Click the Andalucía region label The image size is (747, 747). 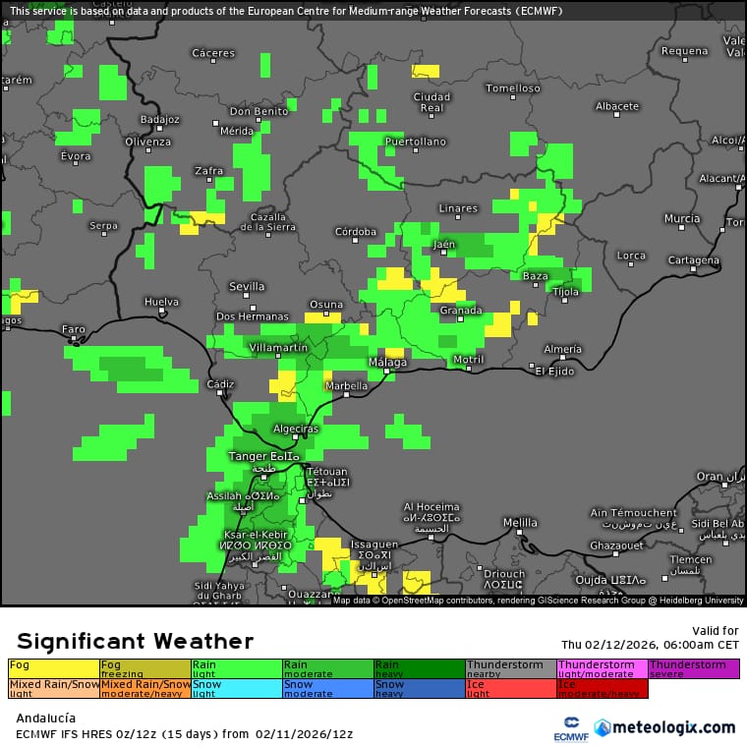point(48,718)
